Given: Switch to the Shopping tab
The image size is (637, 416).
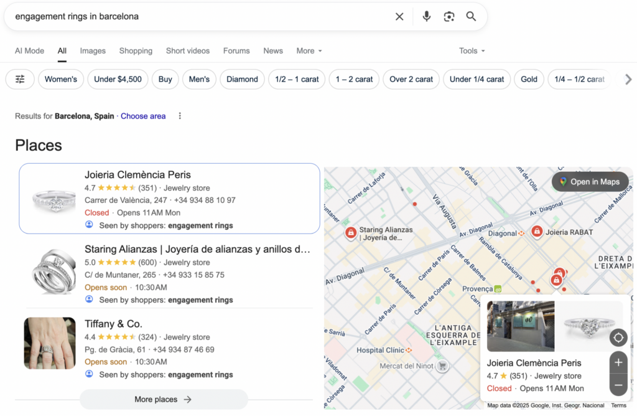Looking at the screenshot, I should (x=136, y=51).
